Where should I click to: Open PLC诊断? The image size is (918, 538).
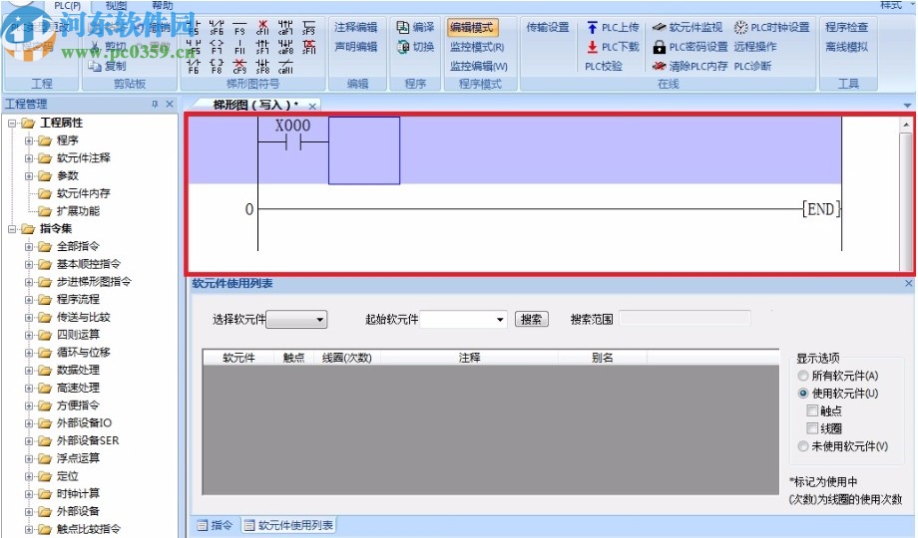(x=752, y=66)
